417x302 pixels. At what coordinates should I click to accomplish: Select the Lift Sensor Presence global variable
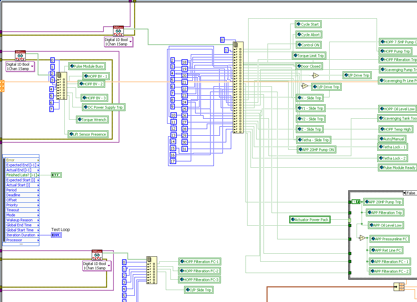click(x=88, y=134)
